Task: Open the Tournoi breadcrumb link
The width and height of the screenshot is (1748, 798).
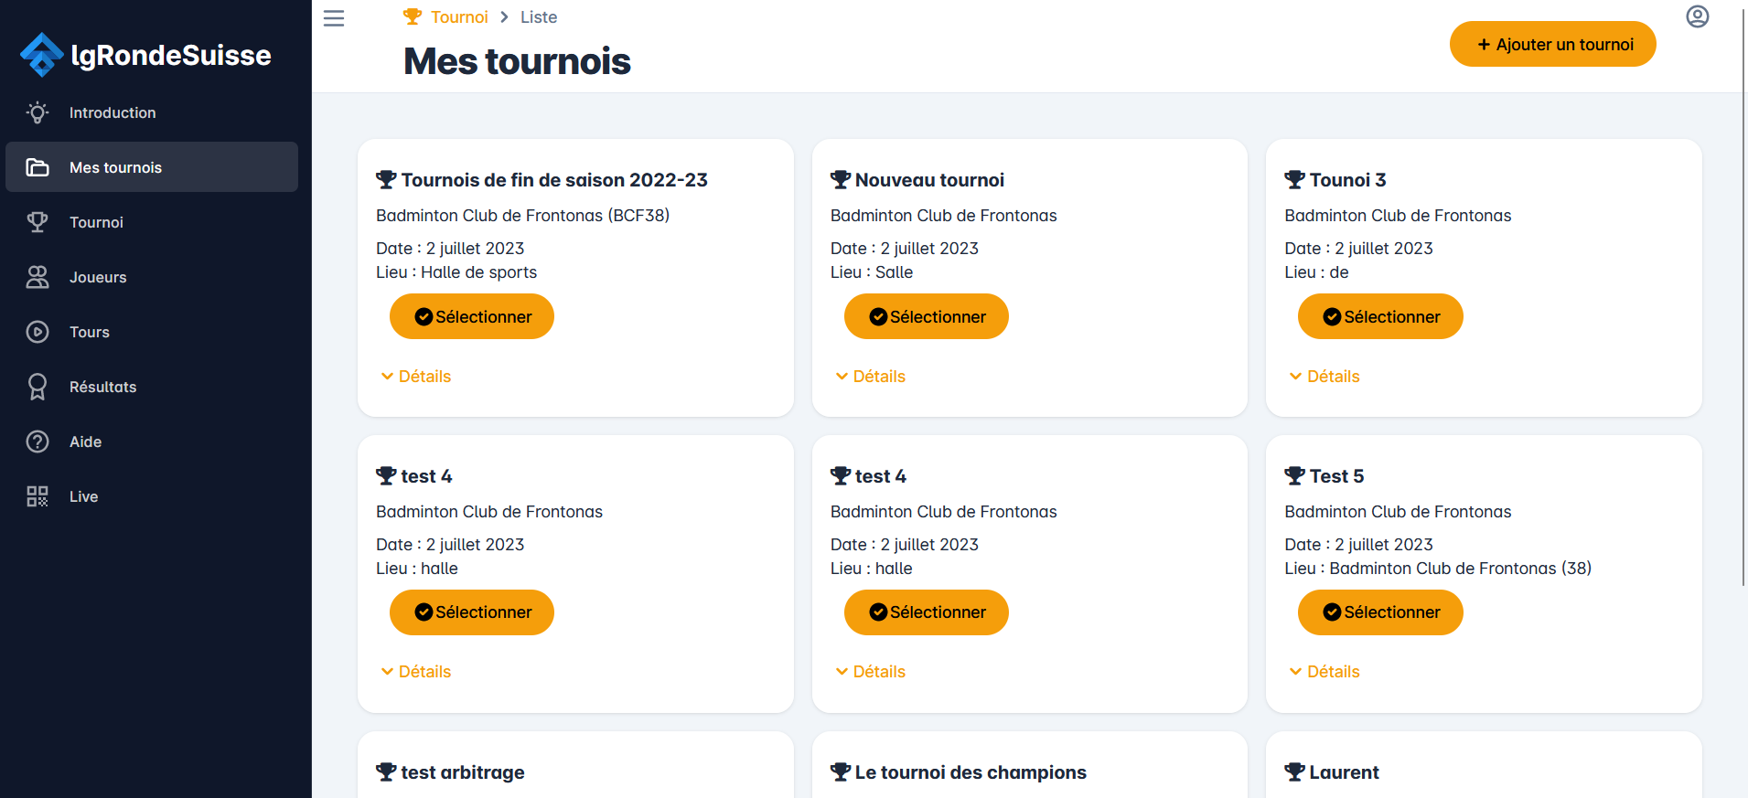Action: tap(458, 16)
